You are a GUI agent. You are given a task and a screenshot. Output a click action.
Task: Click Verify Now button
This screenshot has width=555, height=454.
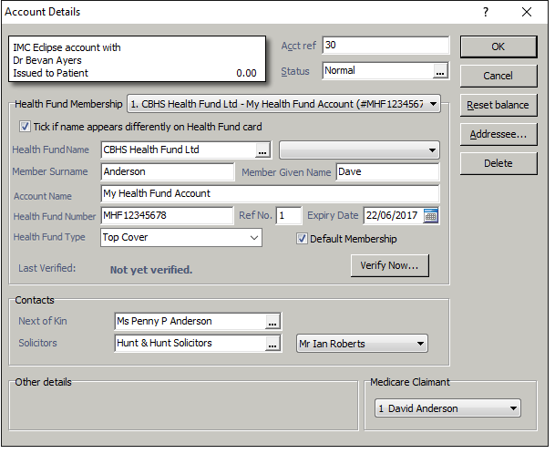point(388,266)
